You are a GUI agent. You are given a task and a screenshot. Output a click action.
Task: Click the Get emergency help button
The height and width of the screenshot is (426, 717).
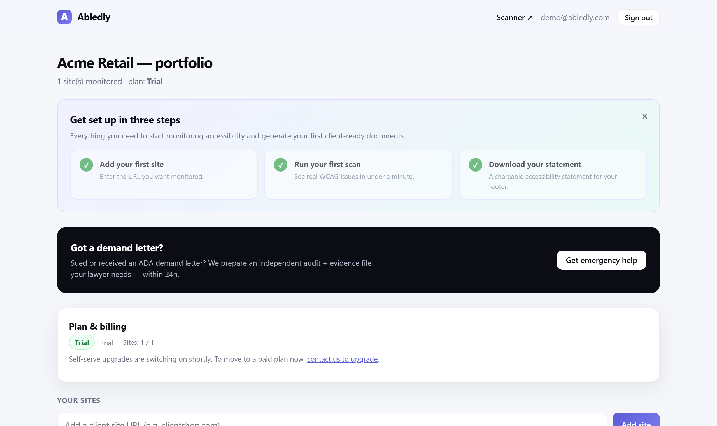(601, 260)
